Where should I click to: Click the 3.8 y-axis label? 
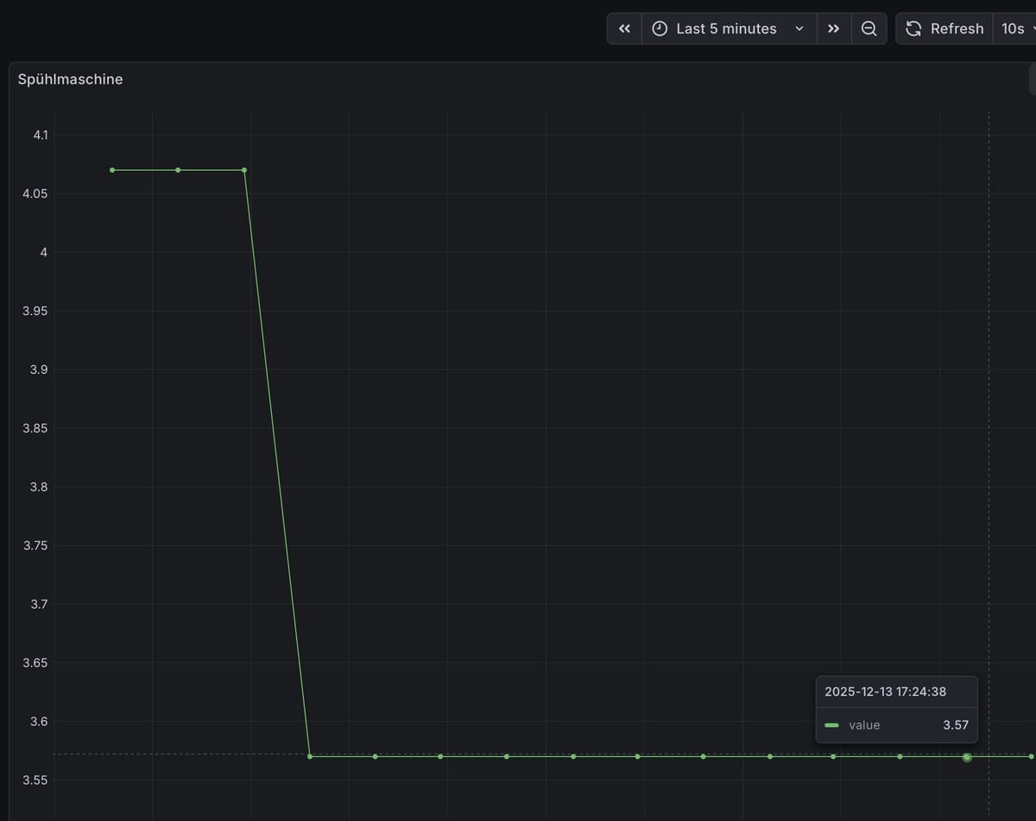pyautogui.click(x=40, y=487)
